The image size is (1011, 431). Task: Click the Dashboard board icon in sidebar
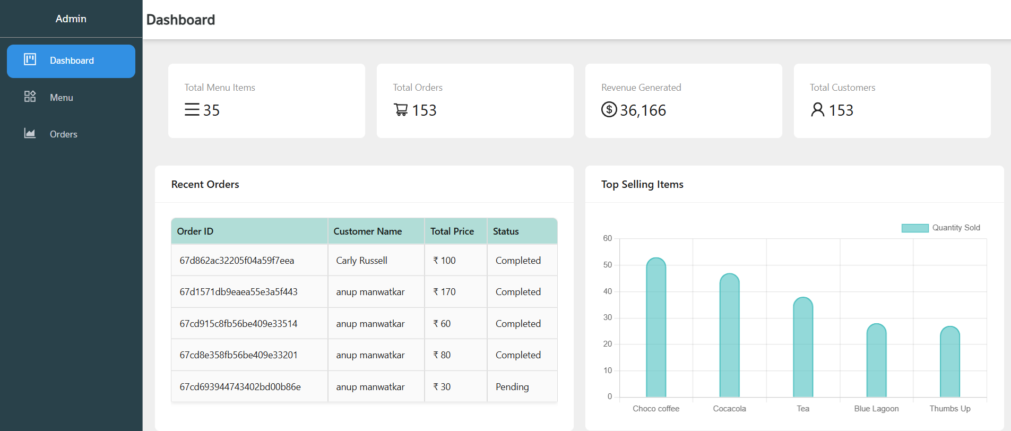click(30, 59)
